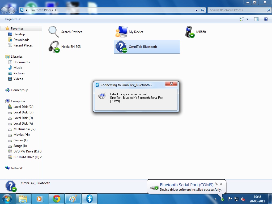The image size is (272, 204).
Task: Open Paint from the taskbar
Action: (x=73, y=199)
